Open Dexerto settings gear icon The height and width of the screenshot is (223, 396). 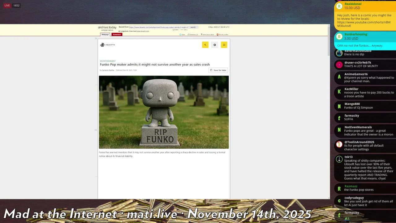point(215,45)
